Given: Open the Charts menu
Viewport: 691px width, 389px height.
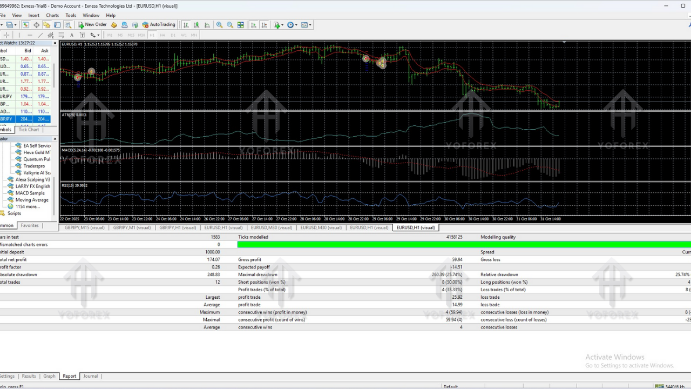Looking at the screenshot, I should (x=52, y=15).
